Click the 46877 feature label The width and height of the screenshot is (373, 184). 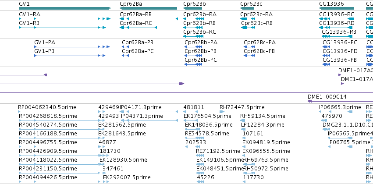click(x=107, y=142)
